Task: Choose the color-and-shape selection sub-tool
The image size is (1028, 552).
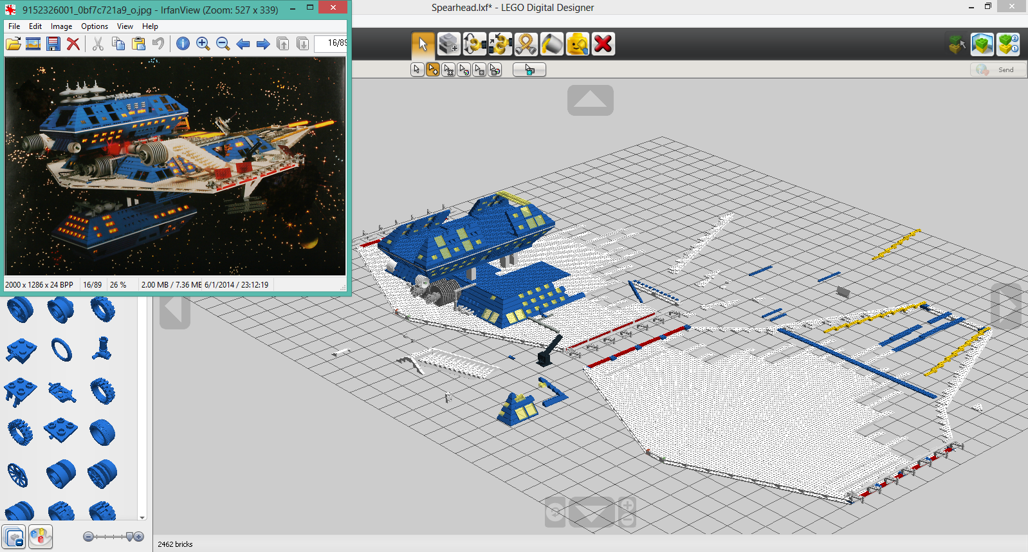Action: click(x=495, y=69)
